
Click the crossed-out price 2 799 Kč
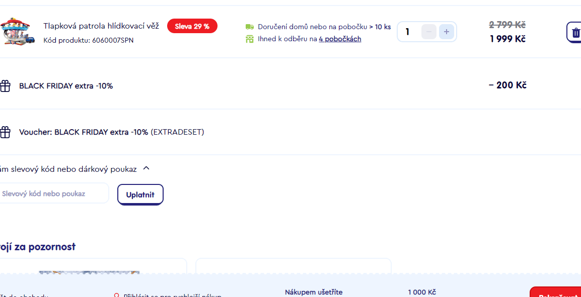click(x=507, y=25)
